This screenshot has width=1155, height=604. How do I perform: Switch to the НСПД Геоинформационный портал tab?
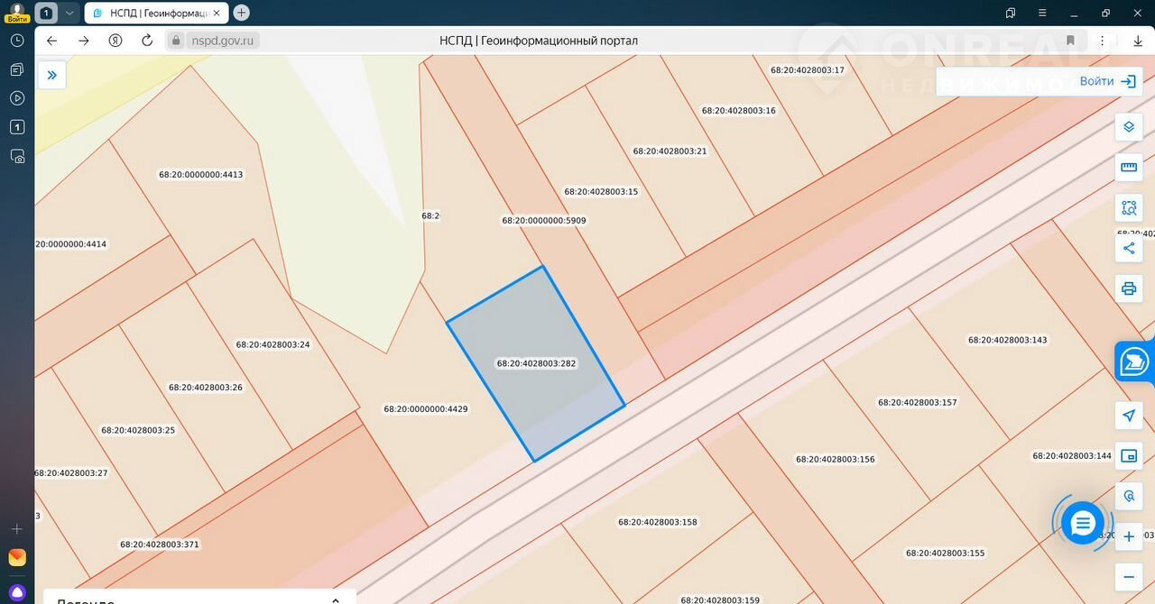point(155,13)
